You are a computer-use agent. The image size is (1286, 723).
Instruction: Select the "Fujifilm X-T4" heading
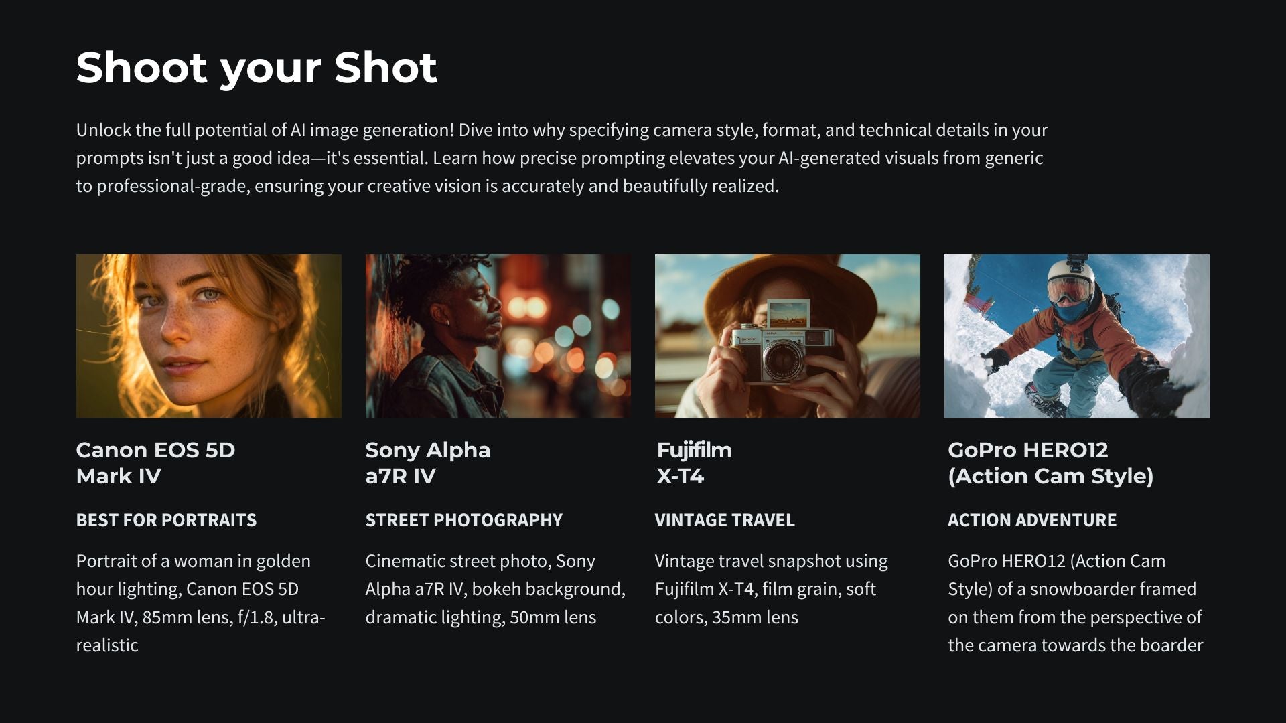(694, 463)
